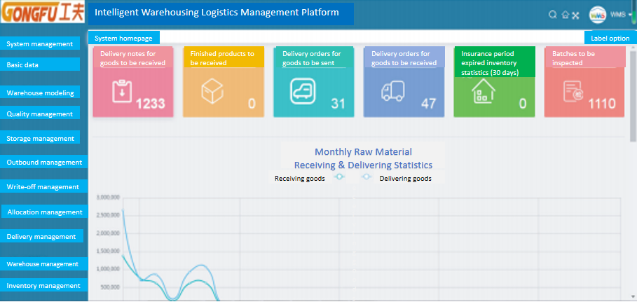Select the System homepage tab
The height and width of the screenshot is (302, 637).
[x=123, y=38]
